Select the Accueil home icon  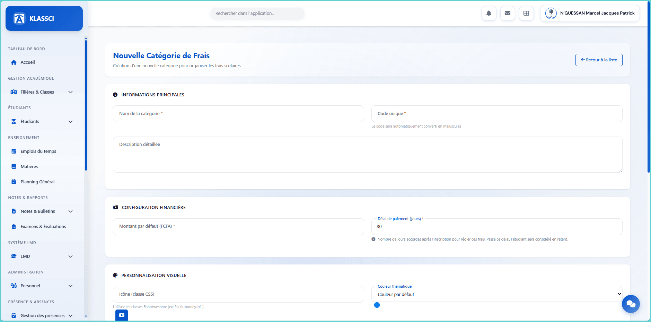(13, 62)
